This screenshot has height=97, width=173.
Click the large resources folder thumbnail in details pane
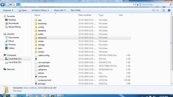click(x=6, y=89)
